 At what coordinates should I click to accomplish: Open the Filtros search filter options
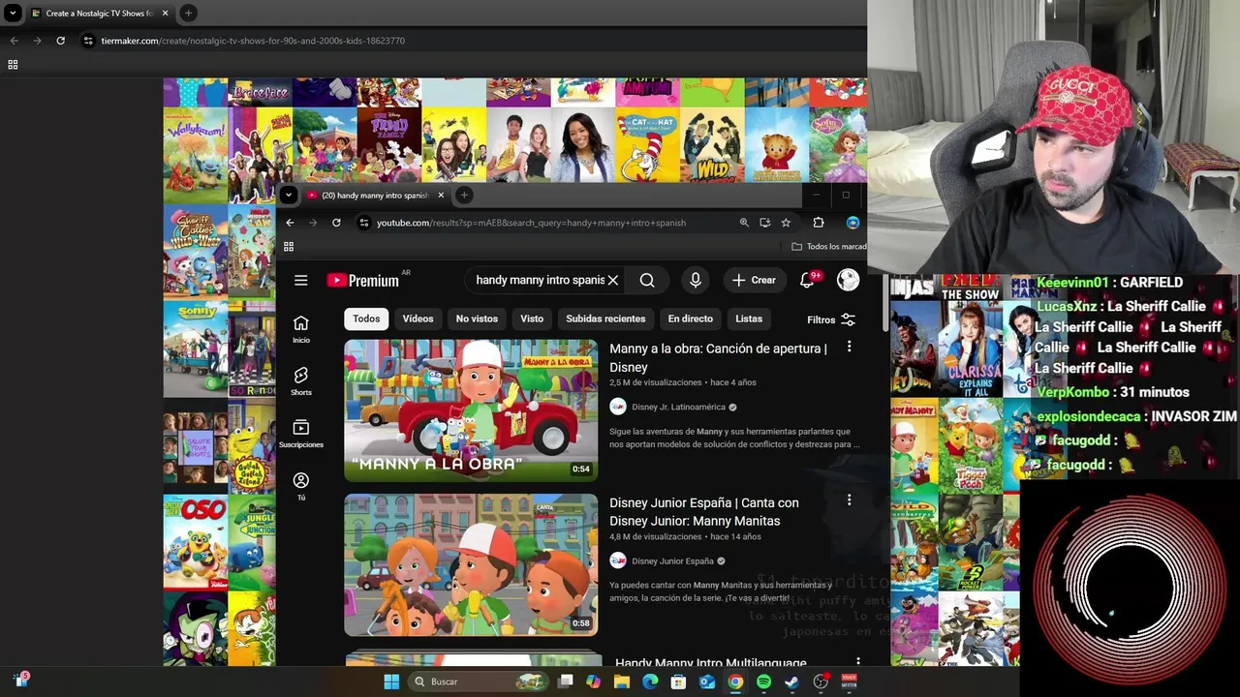click(x=831, y=319)
